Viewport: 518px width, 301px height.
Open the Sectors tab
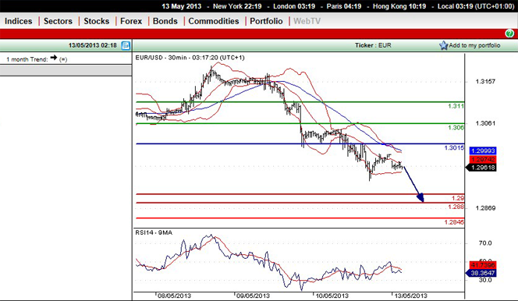coord(58,21)
